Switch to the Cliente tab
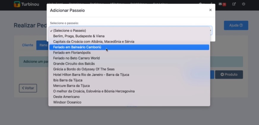259x125 pixels. pos(28,45)
